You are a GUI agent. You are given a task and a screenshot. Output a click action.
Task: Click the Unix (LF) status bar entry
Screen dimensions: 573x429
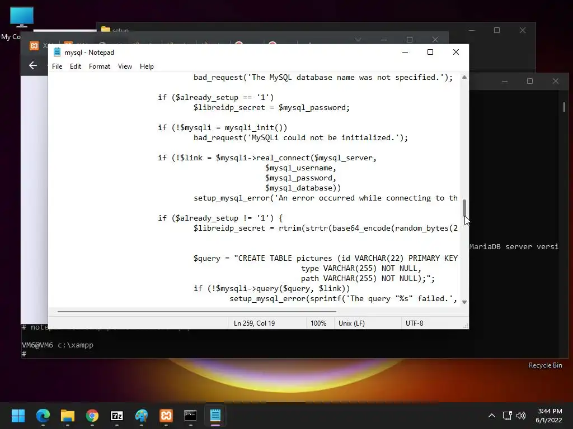[351, 323]
